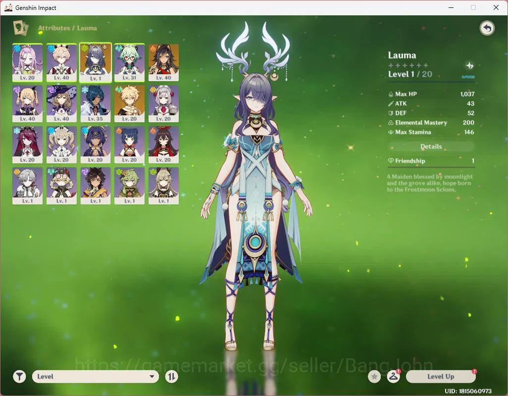508x396 pixels.
Task: Mark Lauma as favorite with star icon
Action: 374,377
